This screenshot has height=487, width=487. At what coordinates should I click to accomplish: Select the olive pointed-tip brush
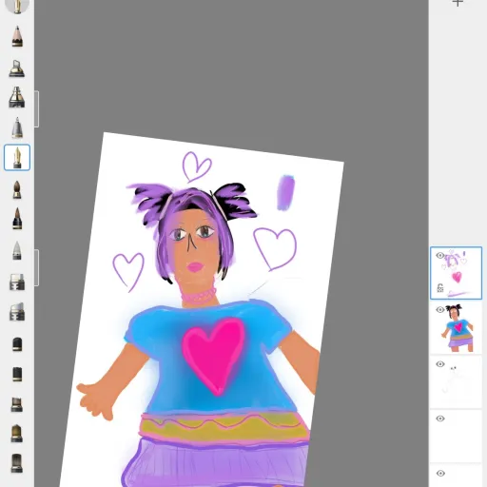[x=17, y=433]
